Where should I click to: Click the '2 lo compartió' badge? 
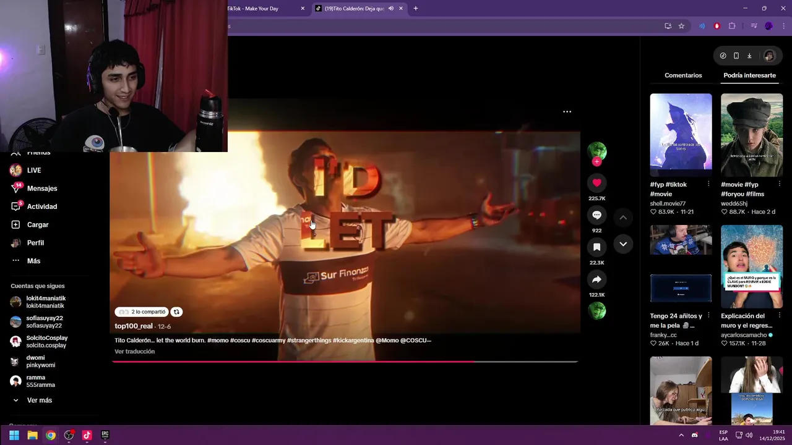142,312
